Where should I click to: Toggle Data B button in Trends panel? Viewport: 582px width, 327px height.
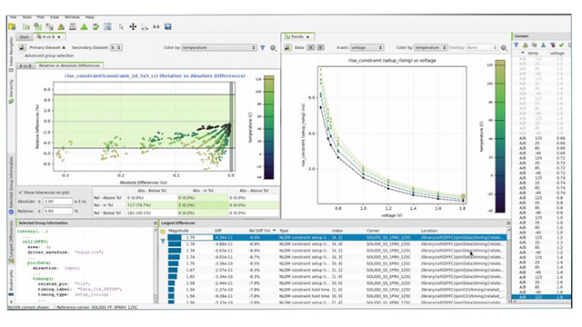point(320,47)
